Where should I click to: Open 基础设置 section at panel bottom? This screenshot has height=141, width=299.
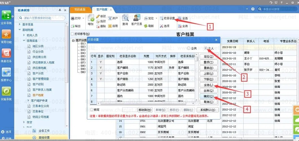[x=41, y=137]
